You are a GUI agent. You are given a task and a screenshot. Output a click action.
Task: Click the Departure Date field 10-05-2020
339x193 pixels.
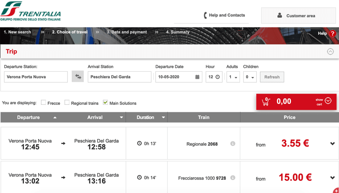coord(179,77)
